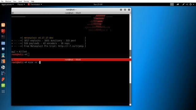The width and height of the screenshot is (196, 110).
Task: Open the white round icon in the dock
Action: tap(3, 67)
